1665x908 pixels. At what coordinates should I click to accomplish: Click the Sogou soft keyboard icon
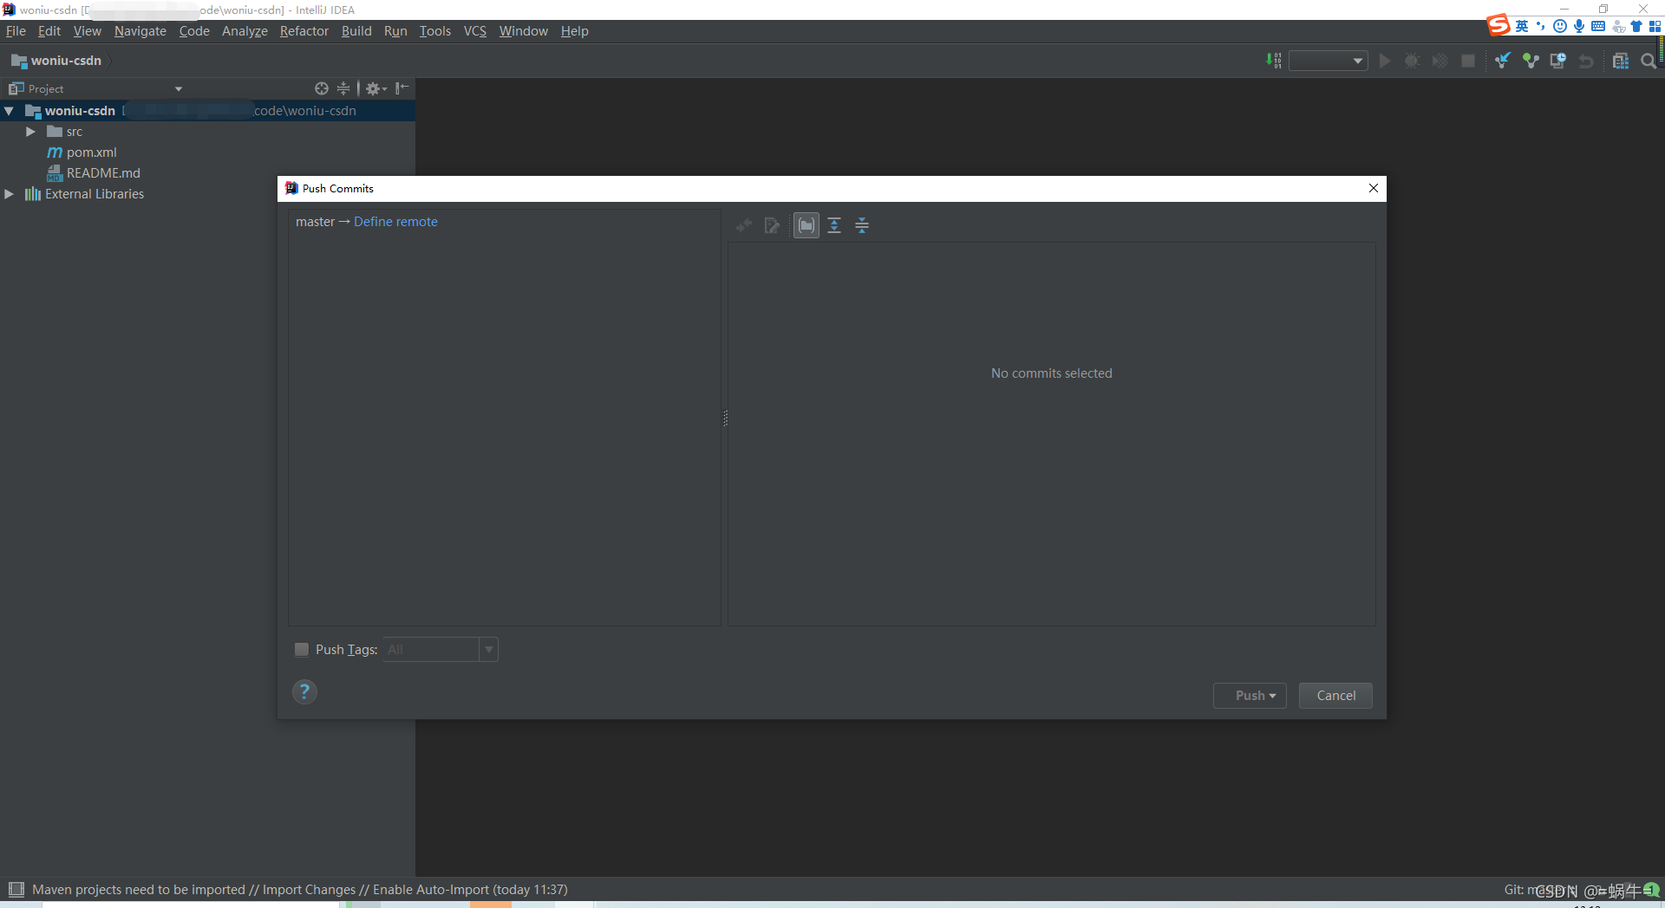click(x=1598, y=26)
